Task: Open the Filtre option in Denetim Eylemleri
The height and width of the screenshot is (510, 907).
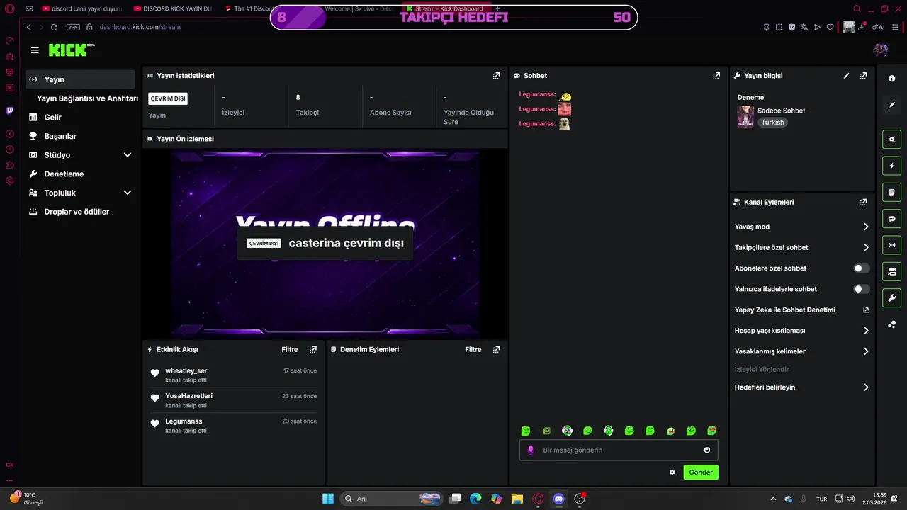Action: click(473, 349)
